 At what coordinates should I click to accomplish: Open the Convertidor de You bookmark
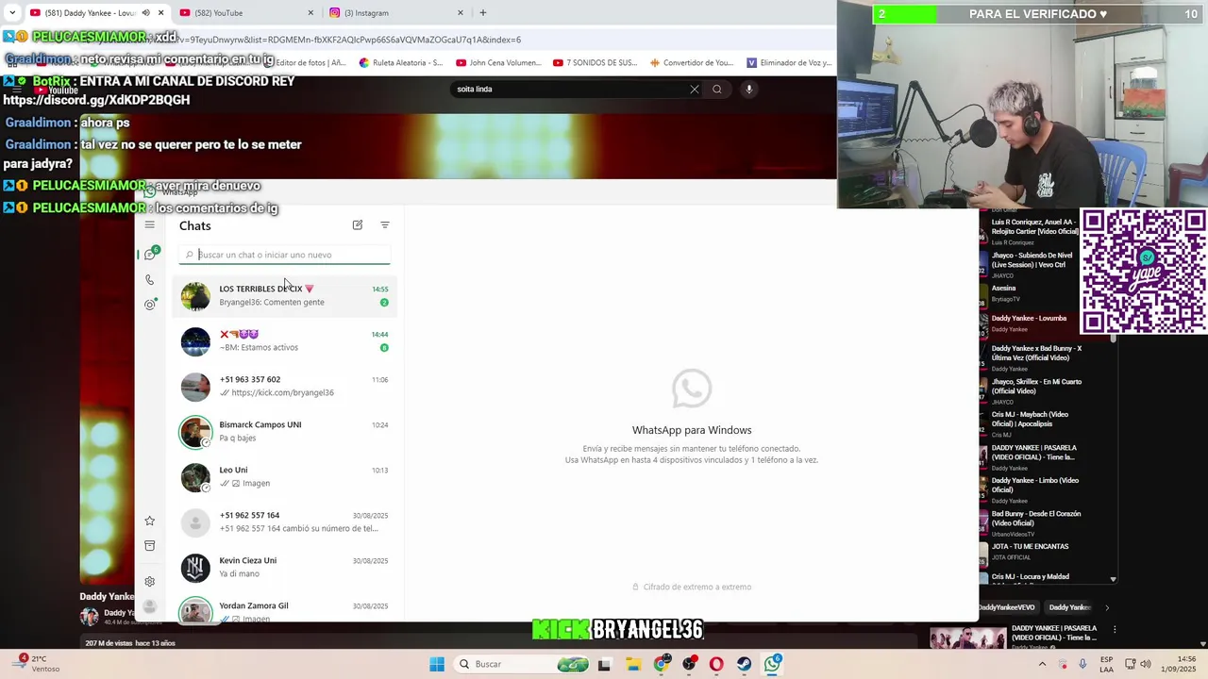point(692,63)
